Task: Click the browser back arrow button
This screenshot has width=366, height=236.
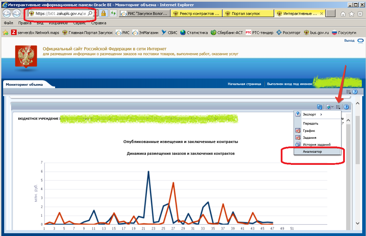Action: [7, 14]
